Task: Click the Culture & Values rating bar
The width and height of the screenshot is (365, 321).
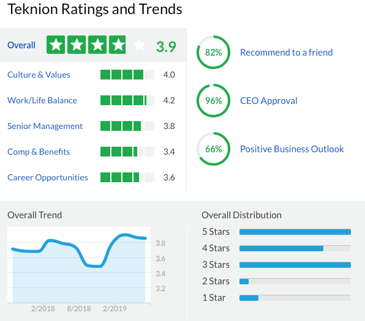Action: tap(127, 75)
